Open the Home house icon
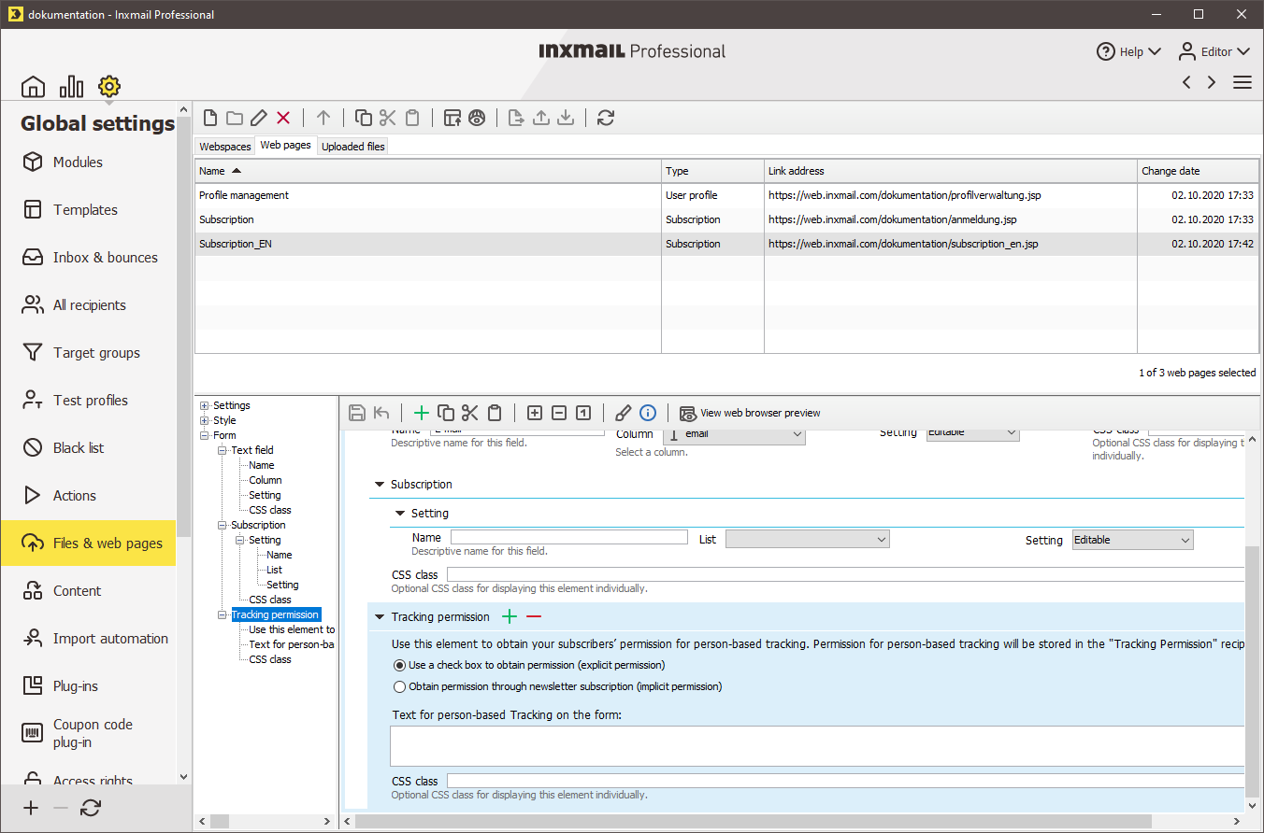The height and width of the screenshot is (833, 1264). tap(33, 87)
